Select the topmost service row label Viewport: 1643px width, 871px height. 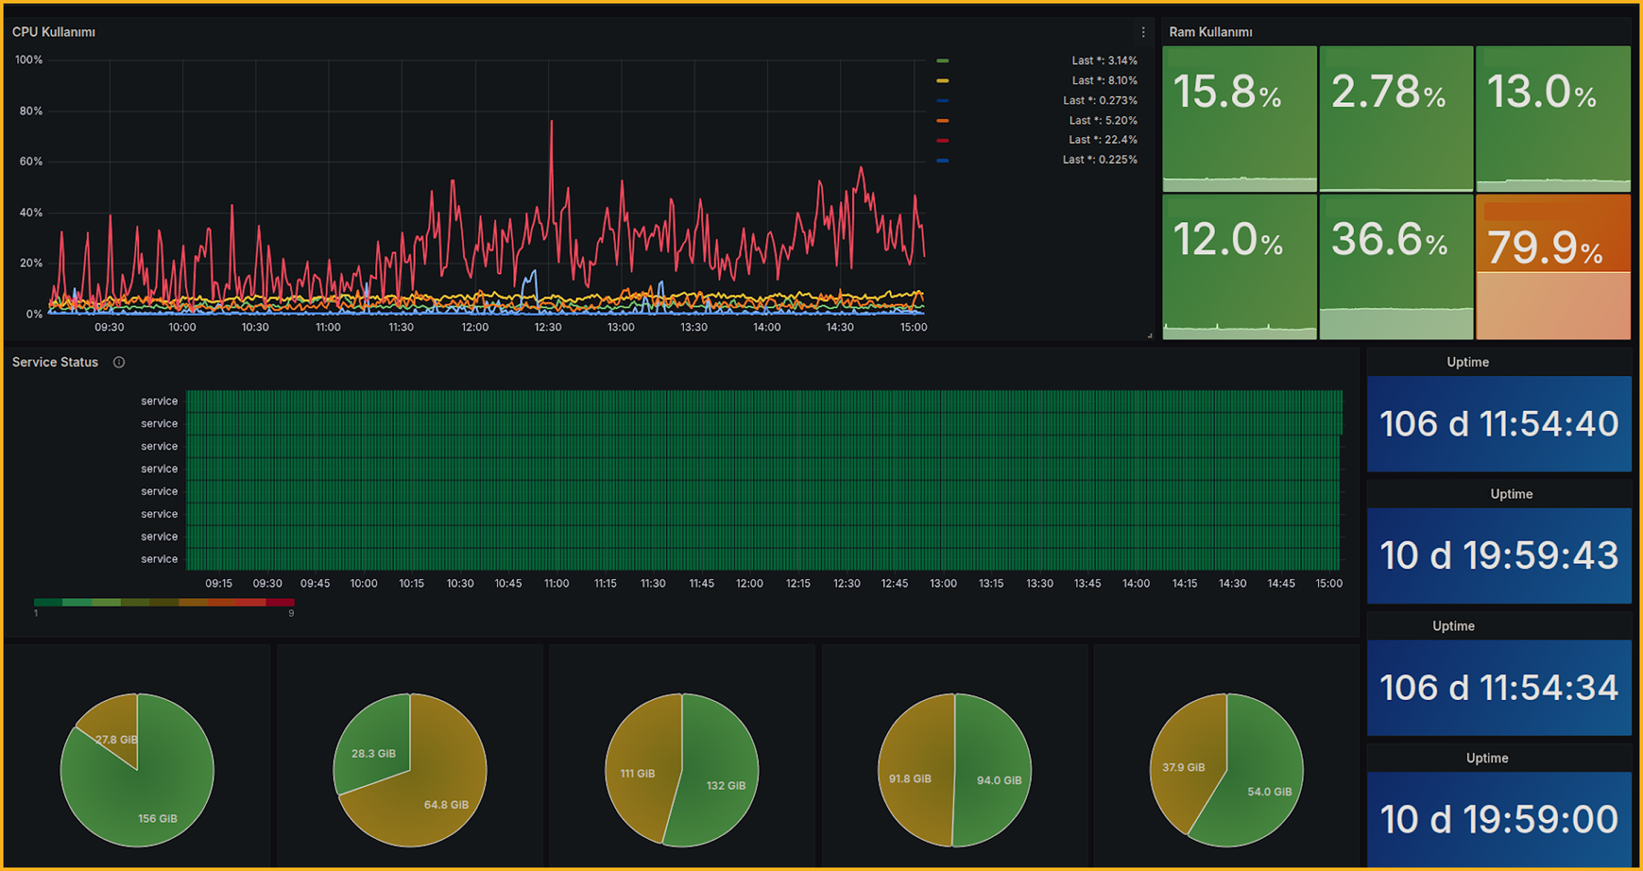pyautogui.click(x=159, y=400)
